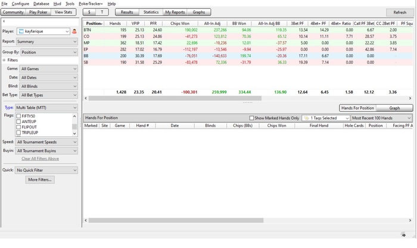This screenshot has height=248, width=417.
Task: Open the PokerTracker+ menu
Action: tap(91, 4)
